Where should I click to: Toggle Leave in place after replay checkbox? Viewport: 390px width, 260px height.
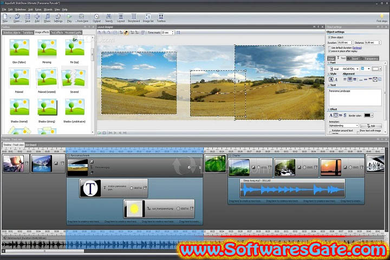(329, 51)
